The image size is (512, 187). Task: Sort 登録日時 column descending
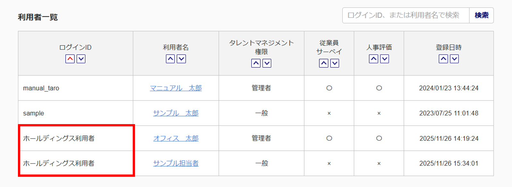coord(455,59)
